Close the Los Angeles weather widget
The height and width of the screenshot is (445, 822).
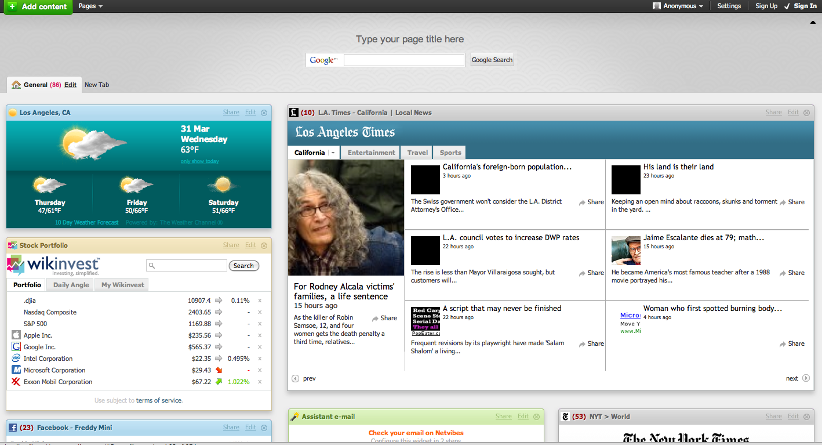[x=264, y=113]
